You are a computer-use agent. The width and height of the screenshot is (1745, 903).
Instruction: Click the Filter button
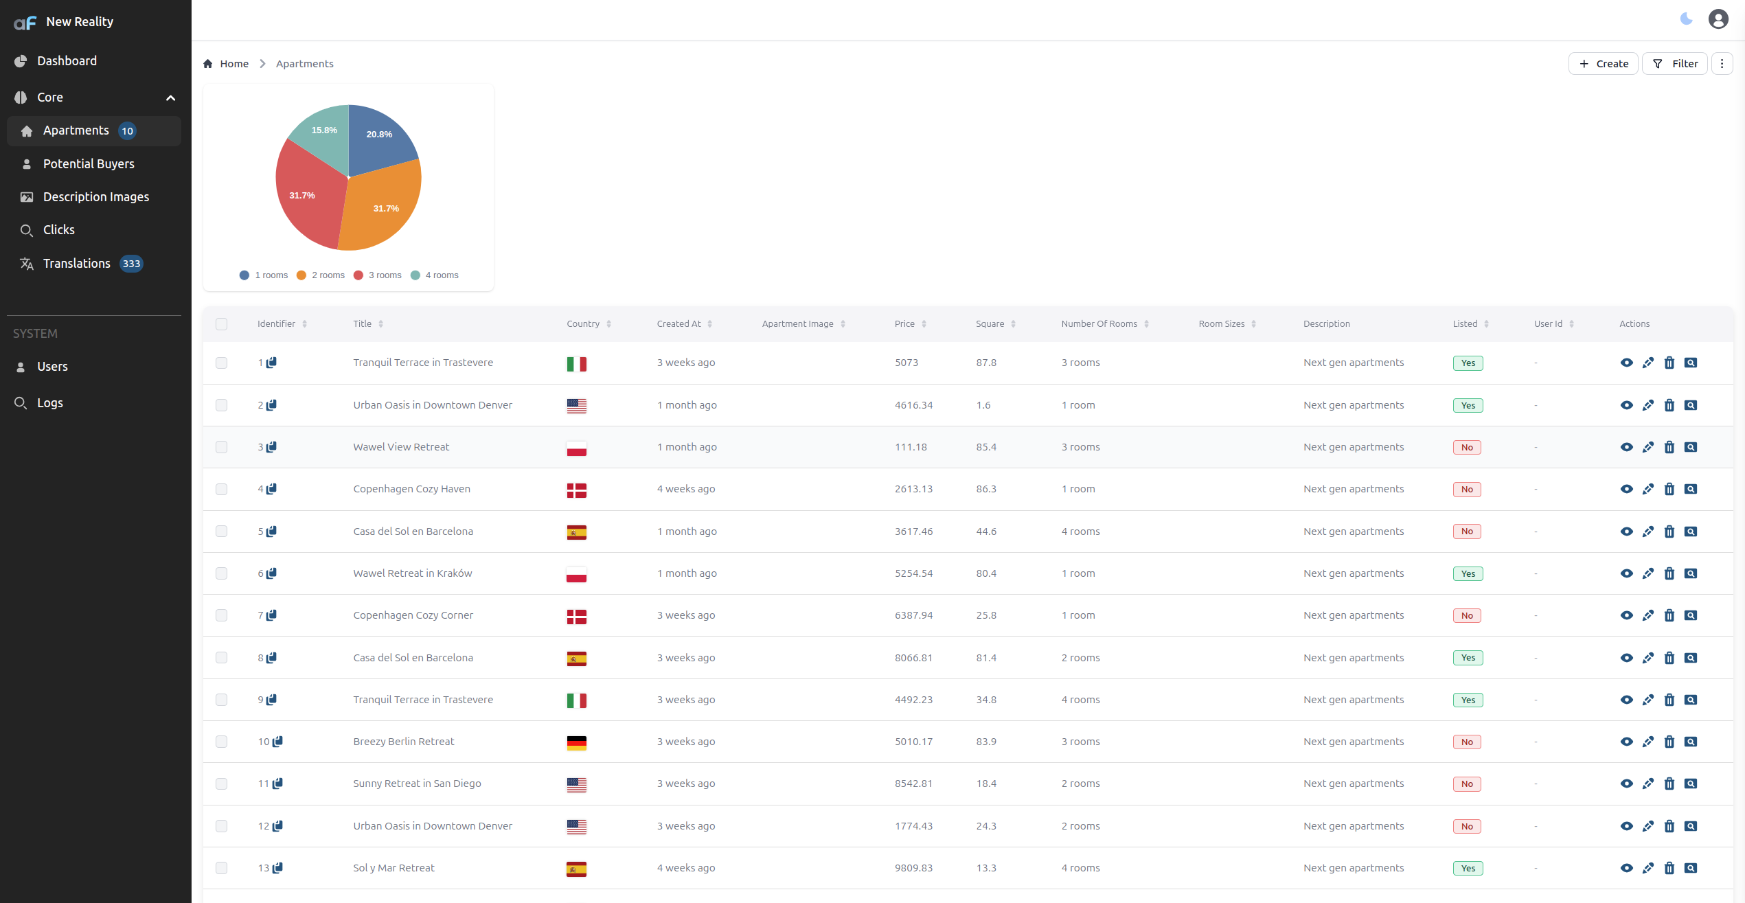pos(1674,64)
